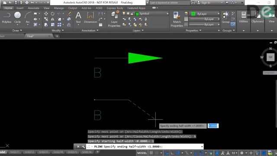Switch to SHEET3 layout tab
Image resolution: width=277 pixels, height=156 pixels.
pos(43,152)
